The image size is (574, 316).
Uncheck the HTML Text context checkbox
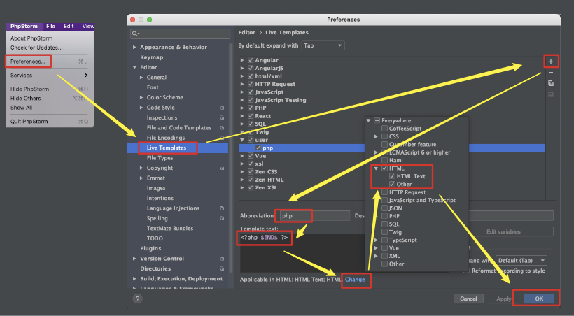(x=392, y=176)
